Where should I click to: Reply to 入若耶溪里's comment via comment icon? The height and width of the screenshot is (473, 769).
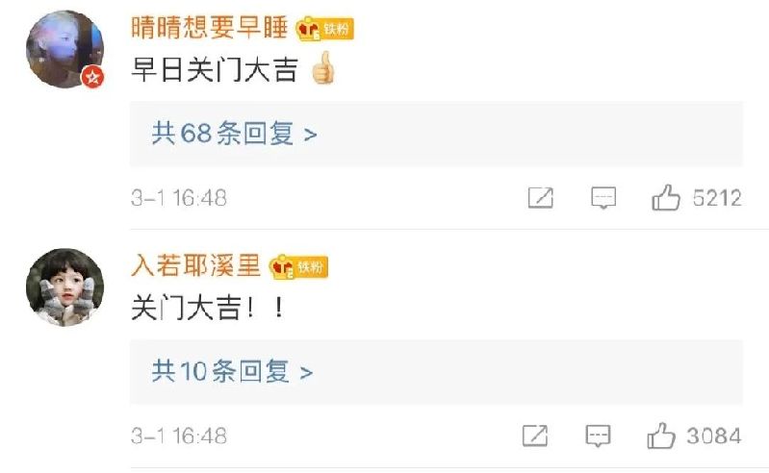(599, 436)
